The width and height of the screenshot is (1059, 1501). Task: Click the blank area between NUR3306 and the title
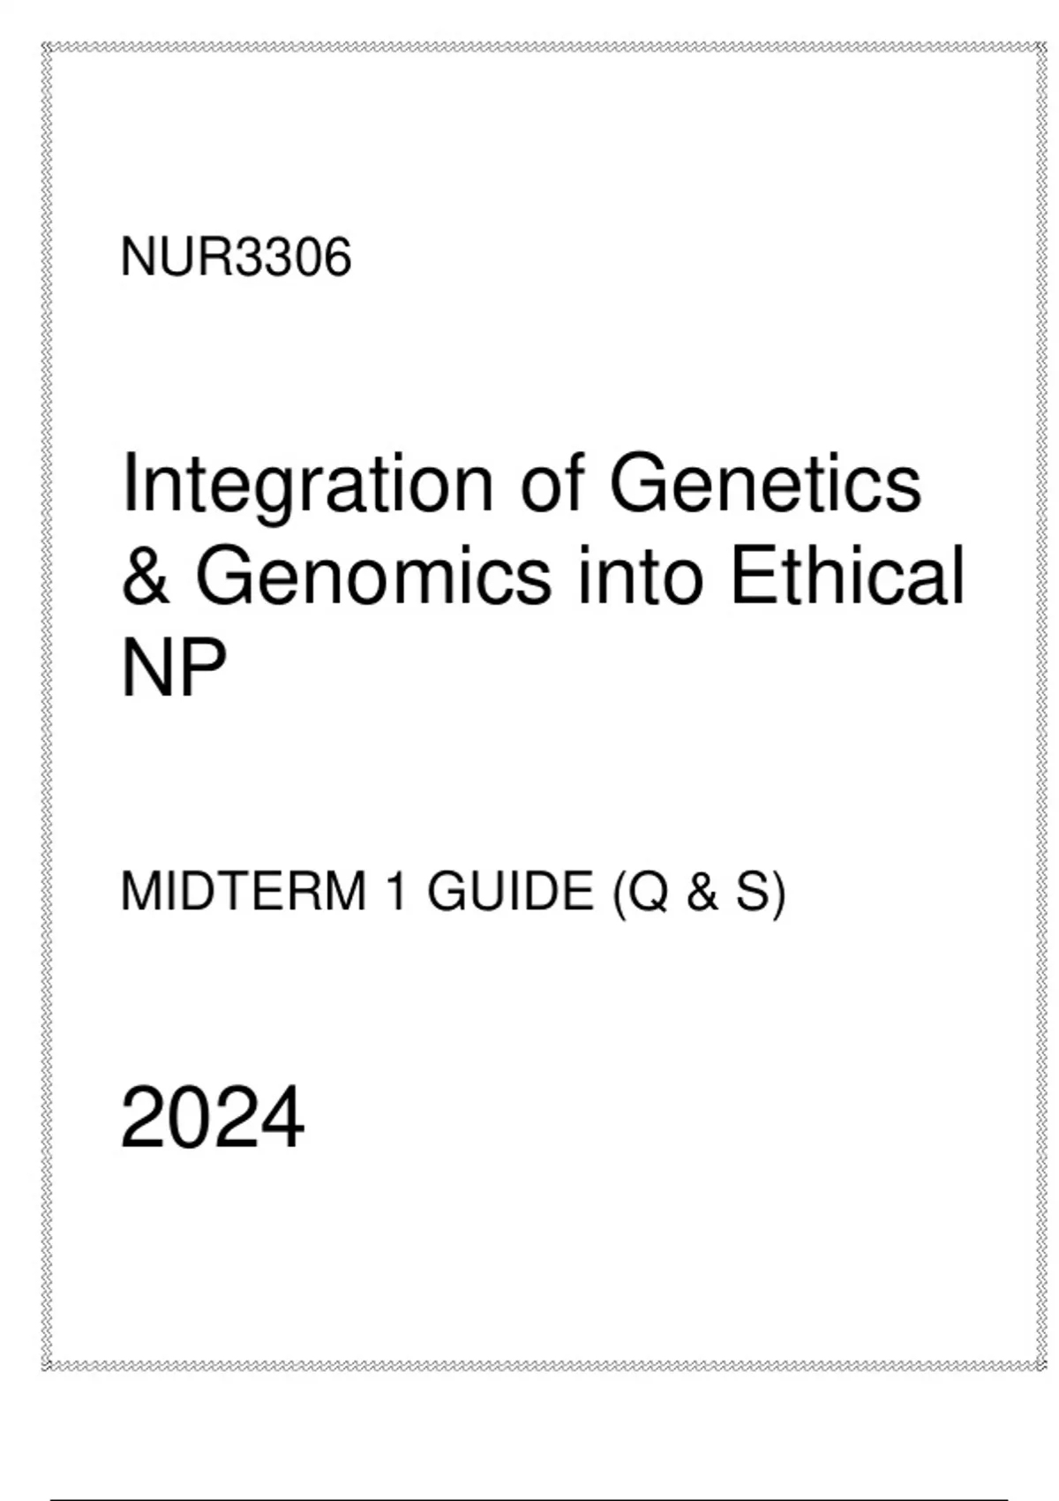point(529,362)
